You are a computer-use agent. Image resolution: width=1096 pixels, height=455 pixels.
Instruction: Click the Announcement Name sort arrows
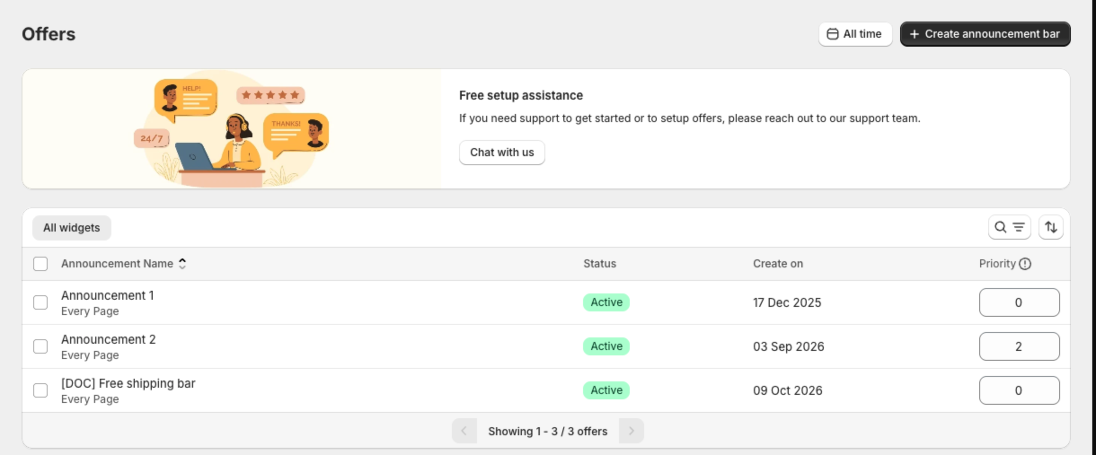[182, 264]
